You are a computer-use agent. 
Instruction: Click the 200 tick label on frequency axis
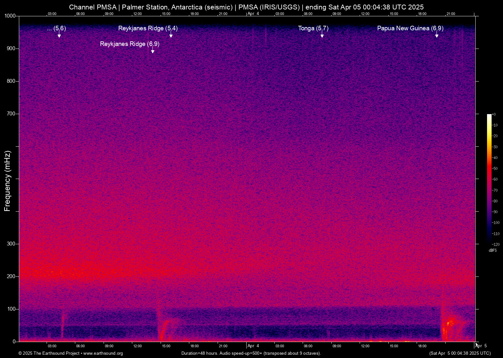click(x=11, y=276)
